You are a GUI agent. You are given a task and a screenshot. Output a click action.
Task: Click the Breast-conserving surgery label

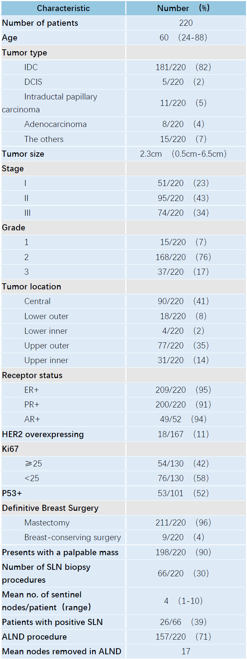click(x=73, y=537)
